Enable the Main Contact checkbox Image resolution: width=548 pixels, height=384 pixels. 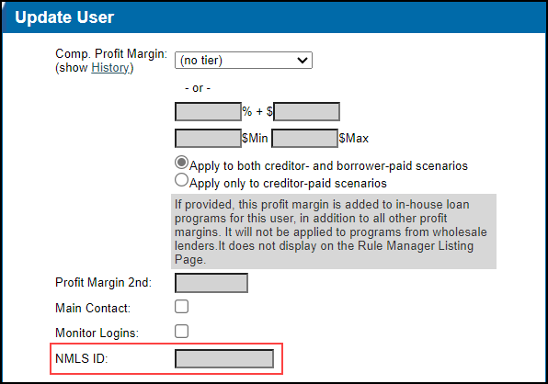pos(181,307)
